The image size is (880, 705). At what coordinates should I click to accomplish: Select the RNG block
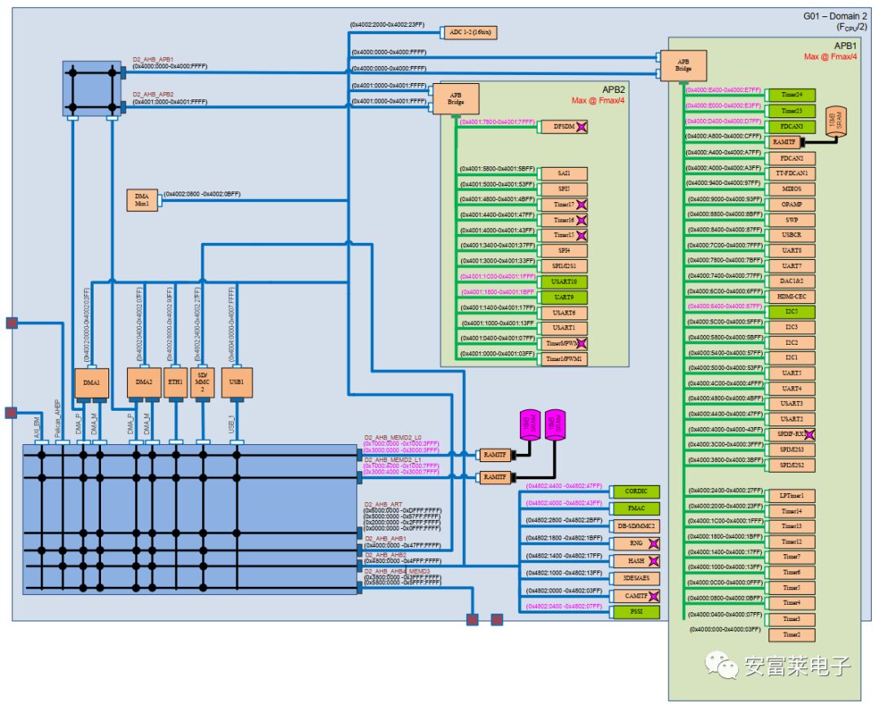click(636, 544)
